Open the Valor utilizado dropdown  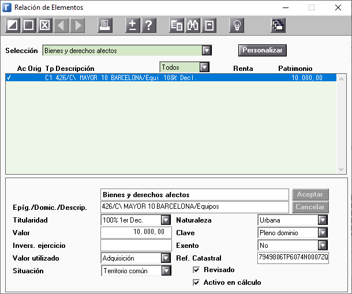coord(166,258)
